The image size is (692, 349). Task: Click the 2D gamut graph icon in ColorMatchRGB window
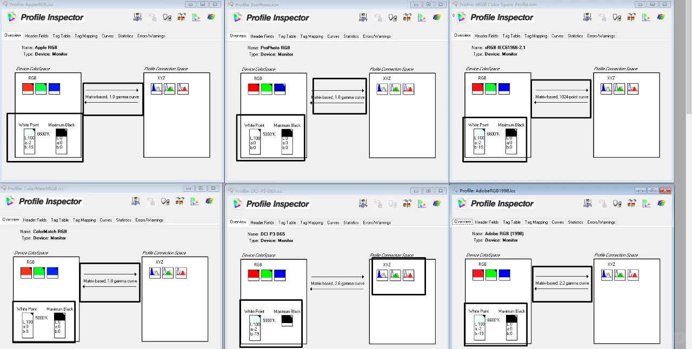pos(194,201)
